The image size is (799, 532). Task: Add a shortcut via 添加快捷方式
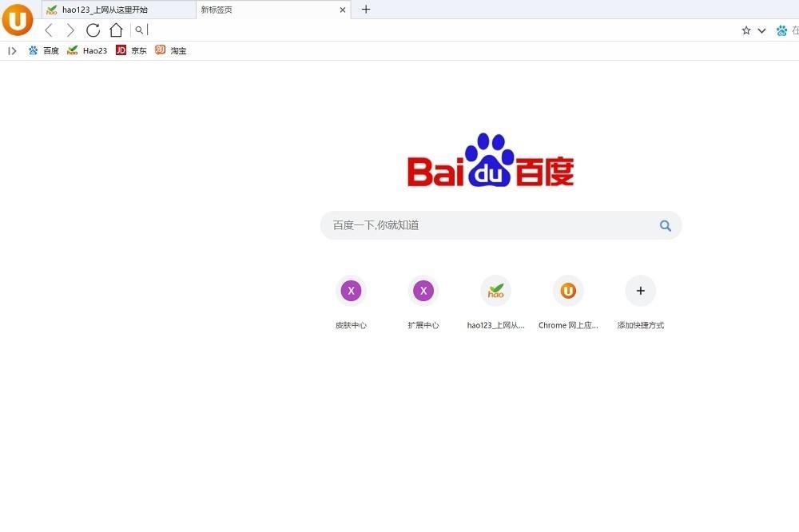click(641, 303)
